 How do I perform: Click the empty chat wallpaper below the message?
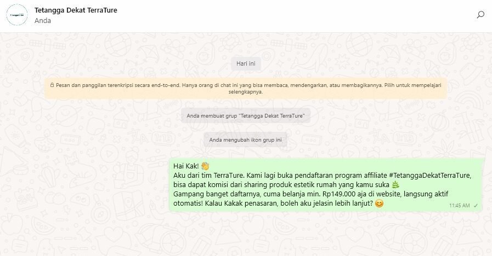coord(246,235)
